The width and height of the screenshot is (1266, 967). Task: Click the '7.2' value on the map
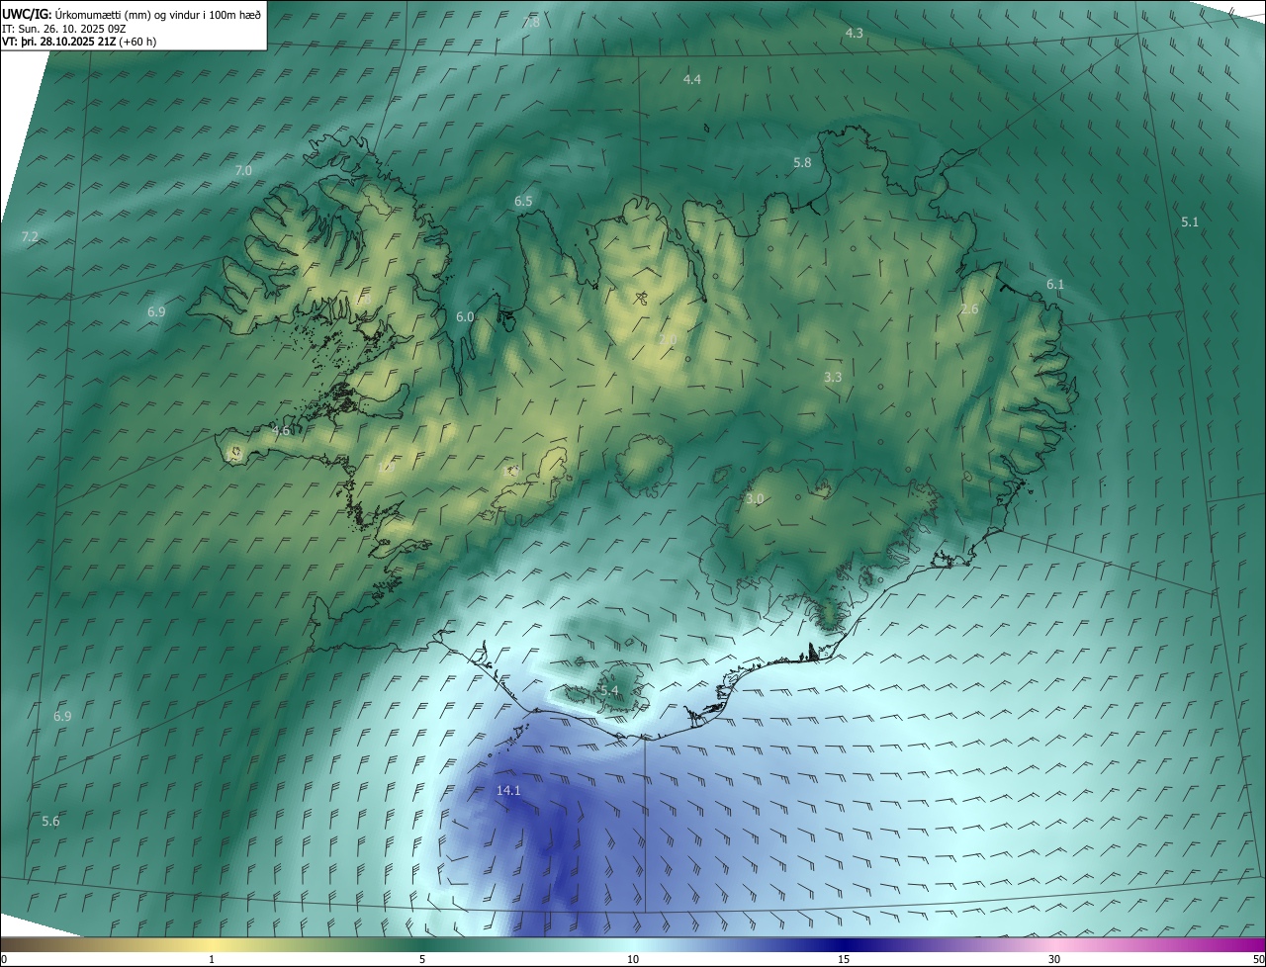pos(30,236)
